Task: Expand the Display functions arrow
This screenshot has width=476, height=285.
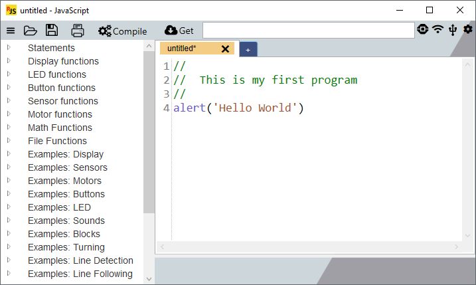Action: click(x=9, y=60)
